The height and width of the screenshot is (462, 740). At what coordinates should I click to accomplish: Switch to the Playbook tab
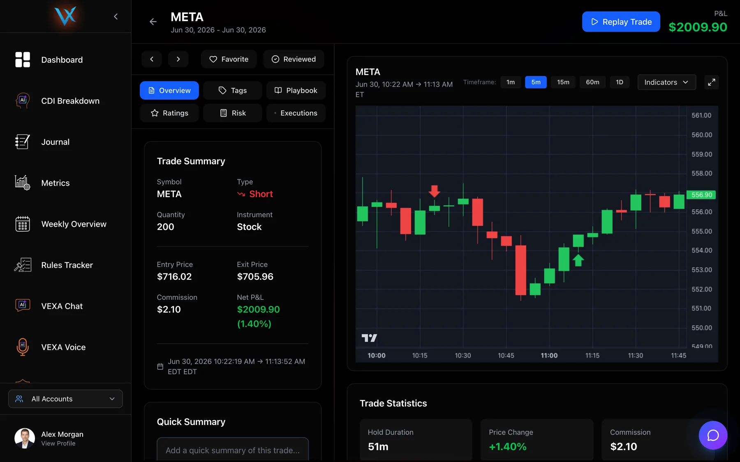click(296, 90)
